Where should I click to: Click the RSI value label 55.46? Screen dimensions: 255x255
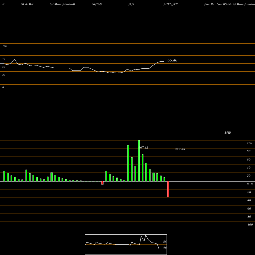[x=172, y=60]
